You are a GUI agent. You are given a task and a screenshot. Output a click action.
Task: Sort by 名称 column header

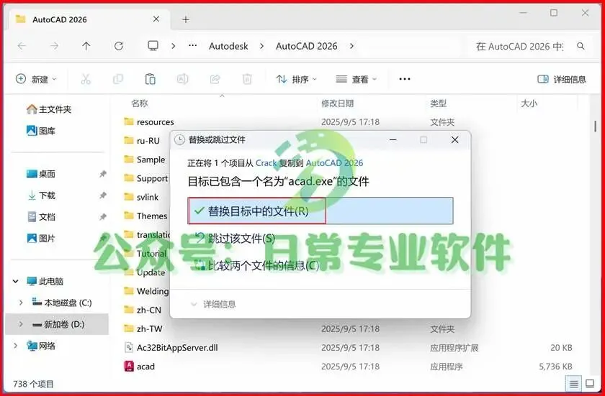pyautogui.click(x=139, y=103)
